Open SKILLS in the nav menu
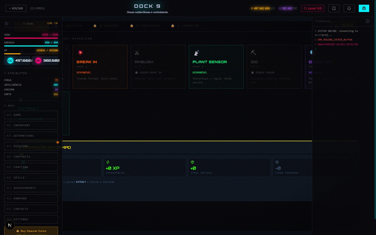The width and height of the screenshot is (376, 235). coord(31,178)
